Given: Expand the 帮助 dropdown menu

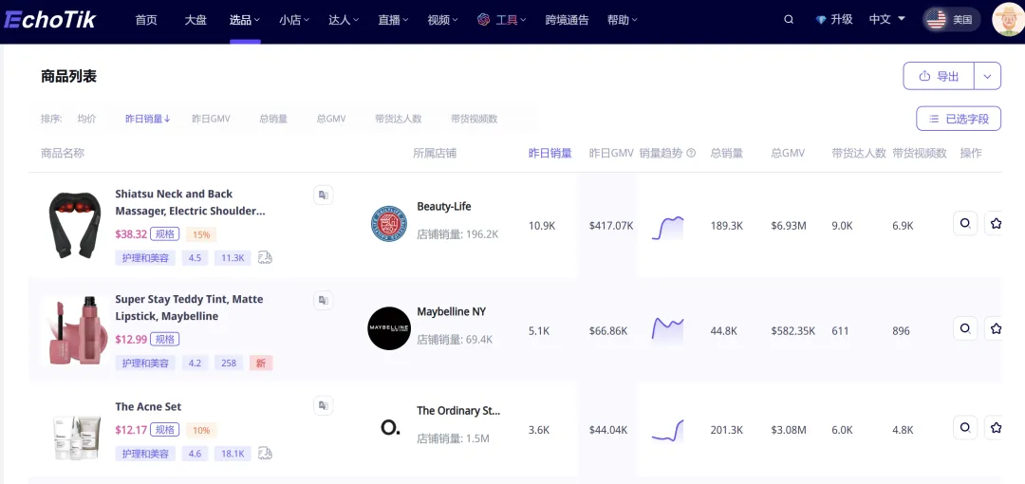Looking at the screenshot, I should pos(623,20).
